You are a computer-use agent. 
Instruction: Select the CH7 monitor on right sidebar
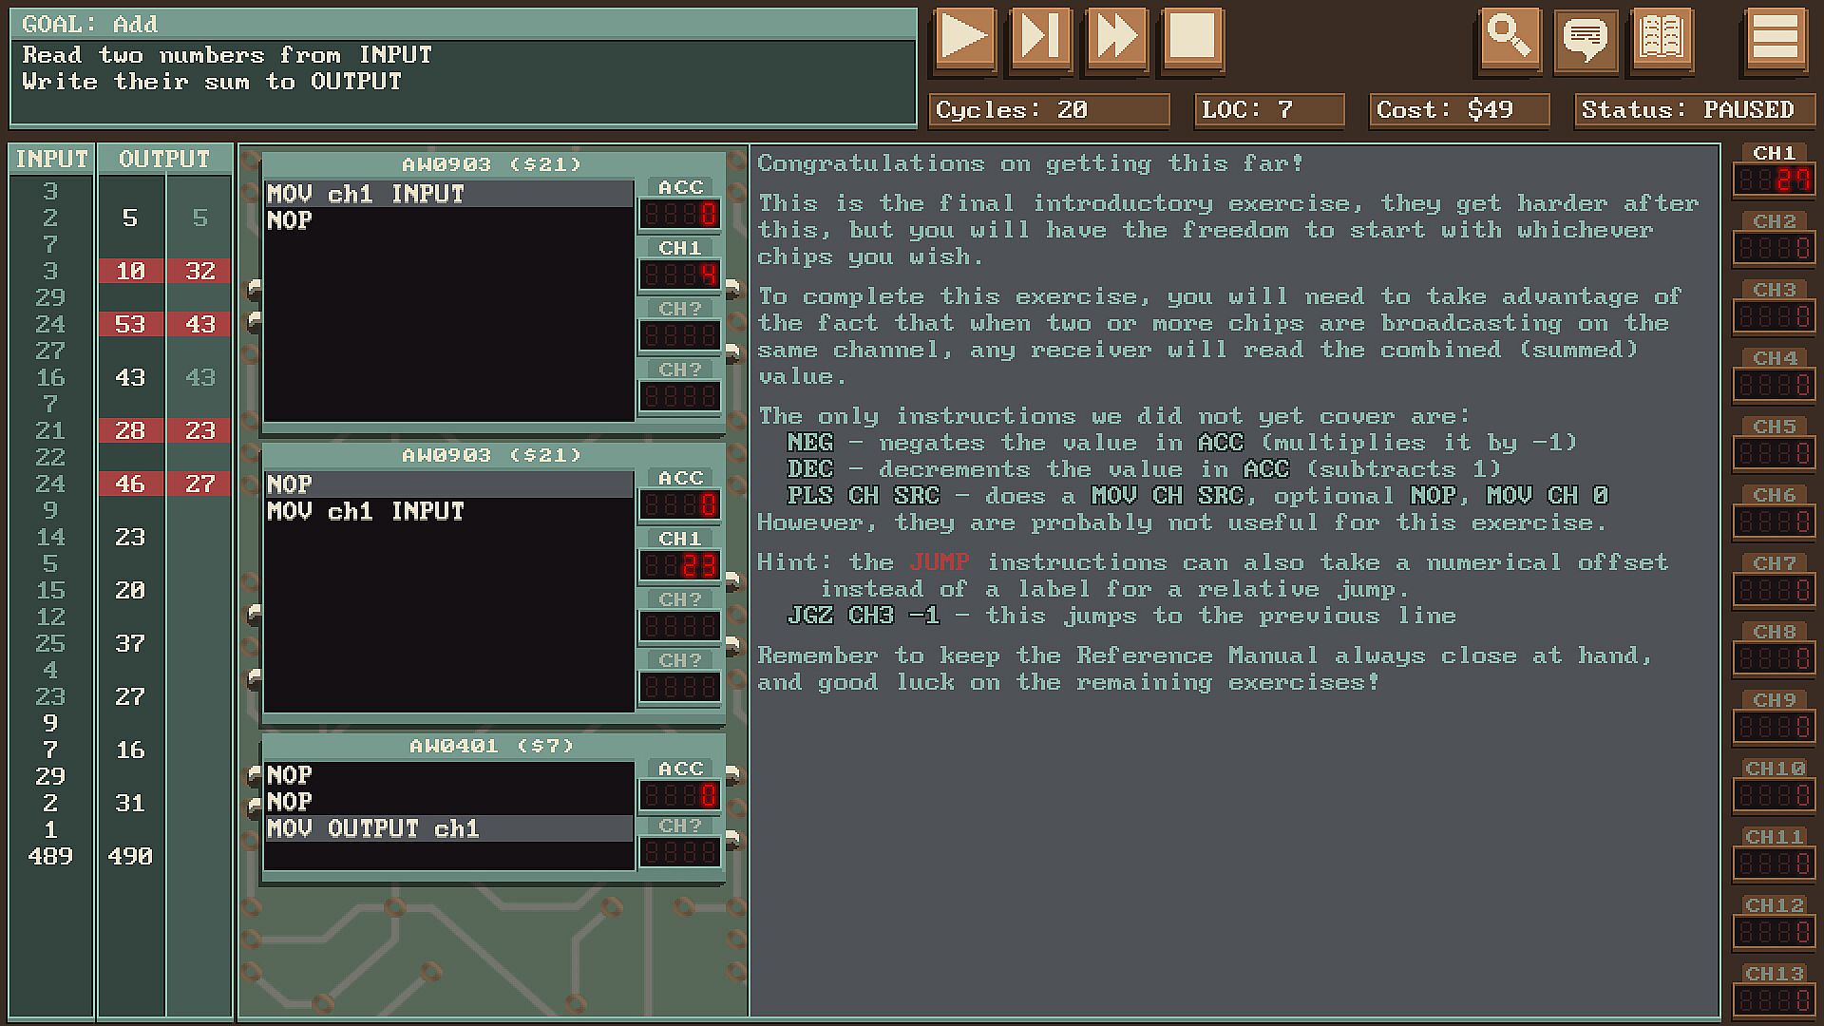1774,590
